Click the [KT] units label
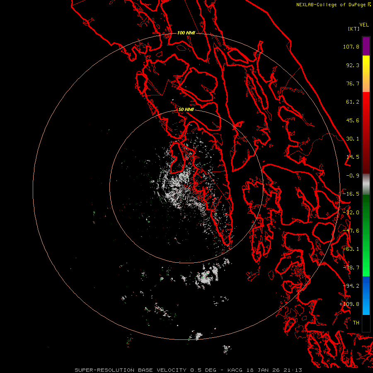 tap(354, 29)
